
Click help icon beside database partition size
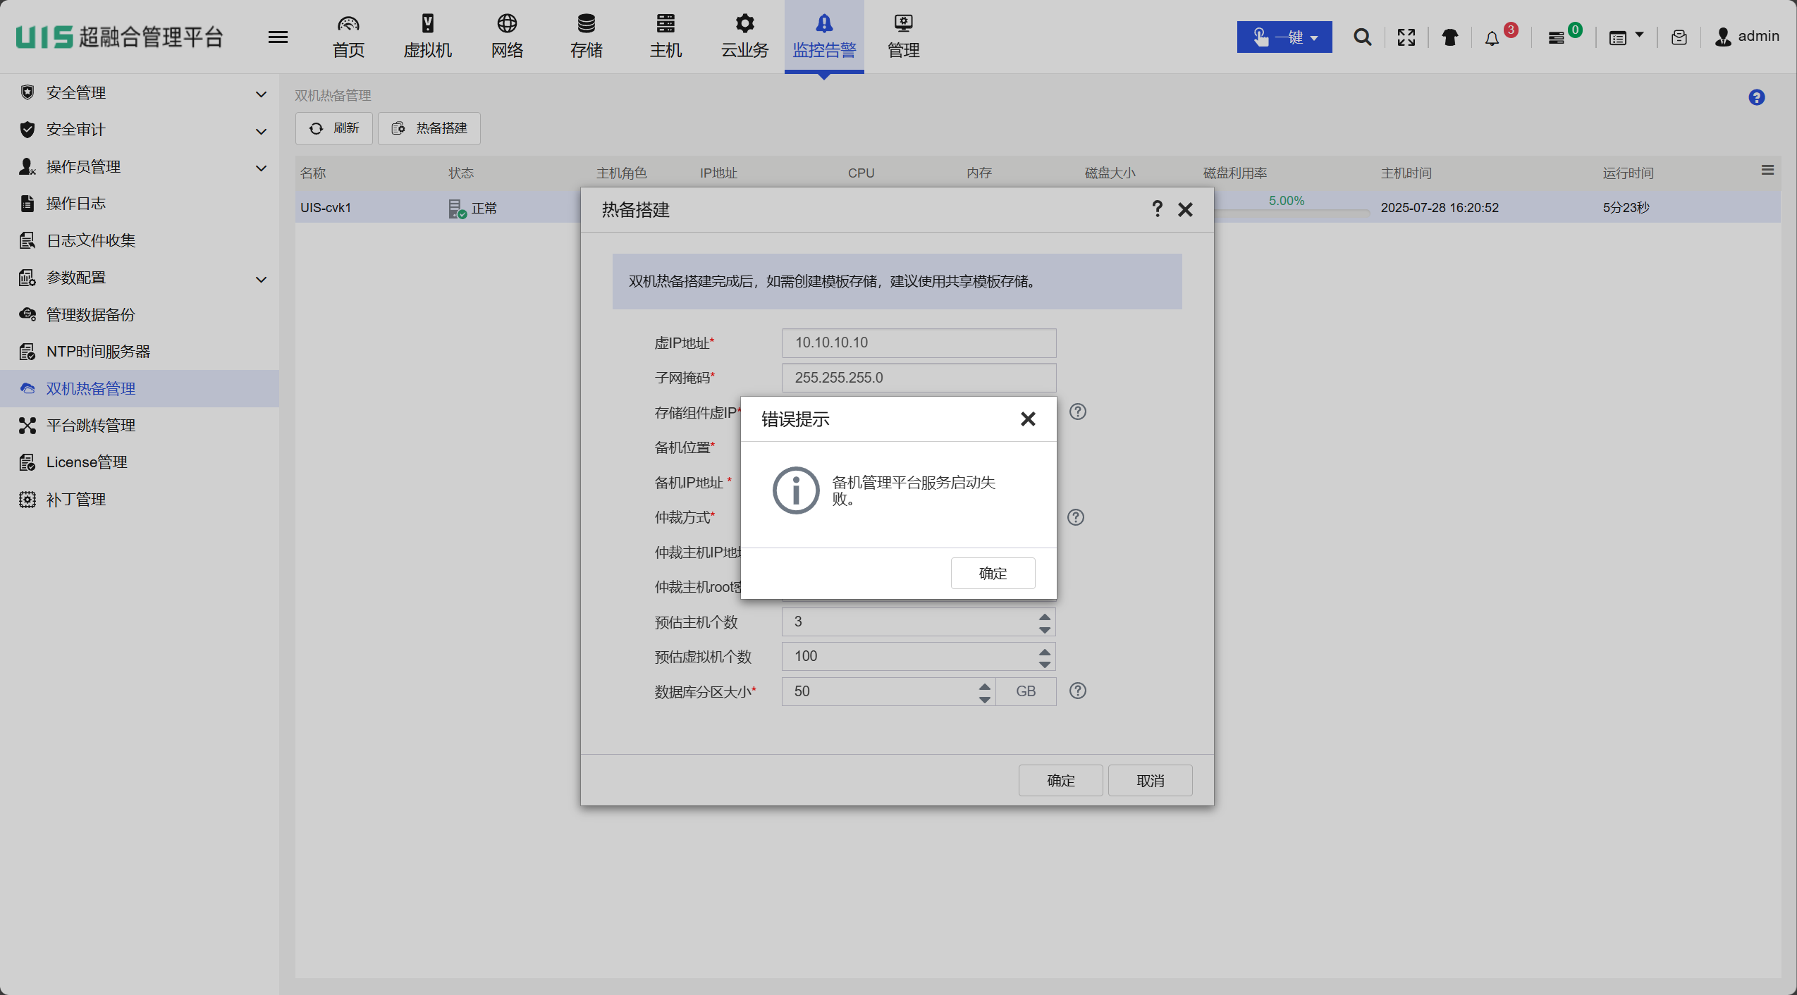(x=1077, y=691)
